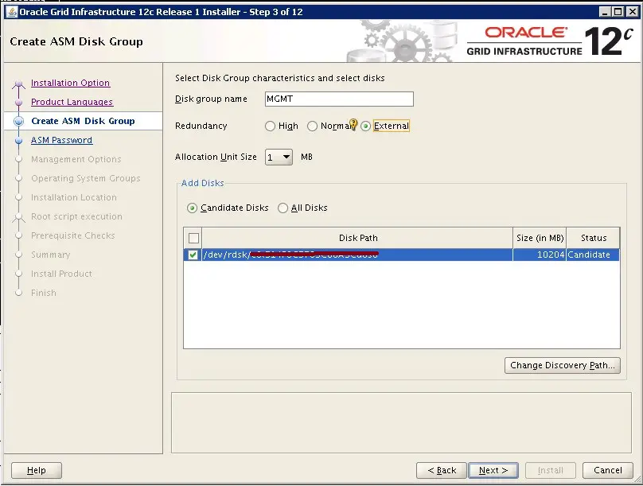Screen dimensions: 643x486
Task: Click the Operating System Groups step
Action: 86,178
